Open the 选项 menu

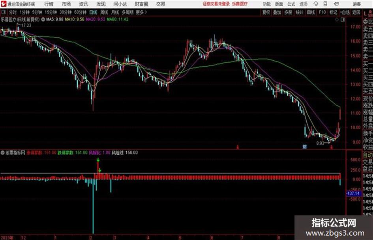[304, 4]
